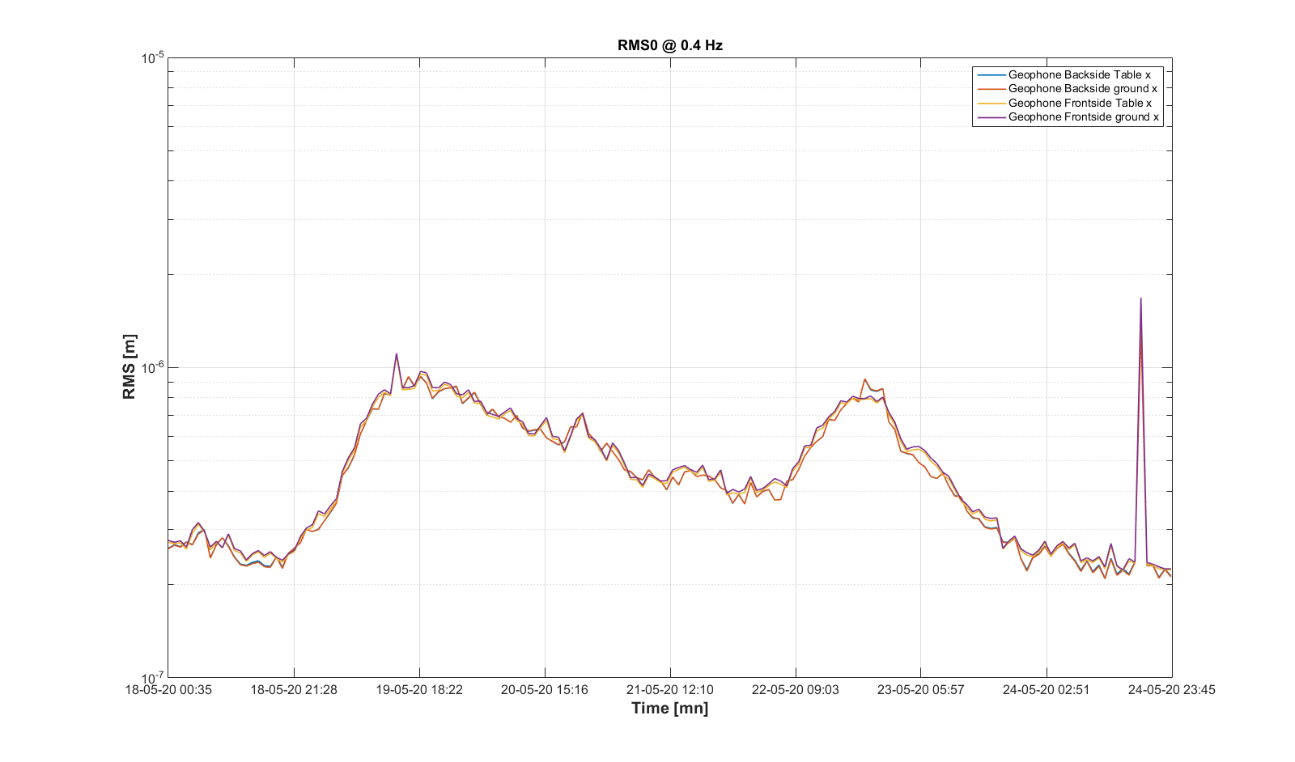Click the top y-axis tick label 10^-5
The height and width of the screenshot is (762, 1295).
point(153,58)
